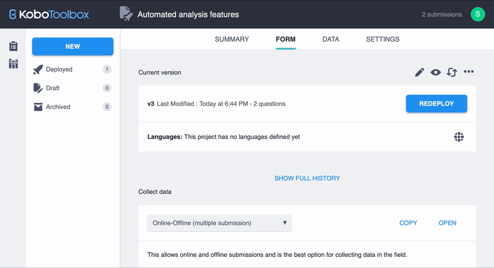The image size is (494, 268).
Task: Expand the Draft projects list
Action: 53,88
